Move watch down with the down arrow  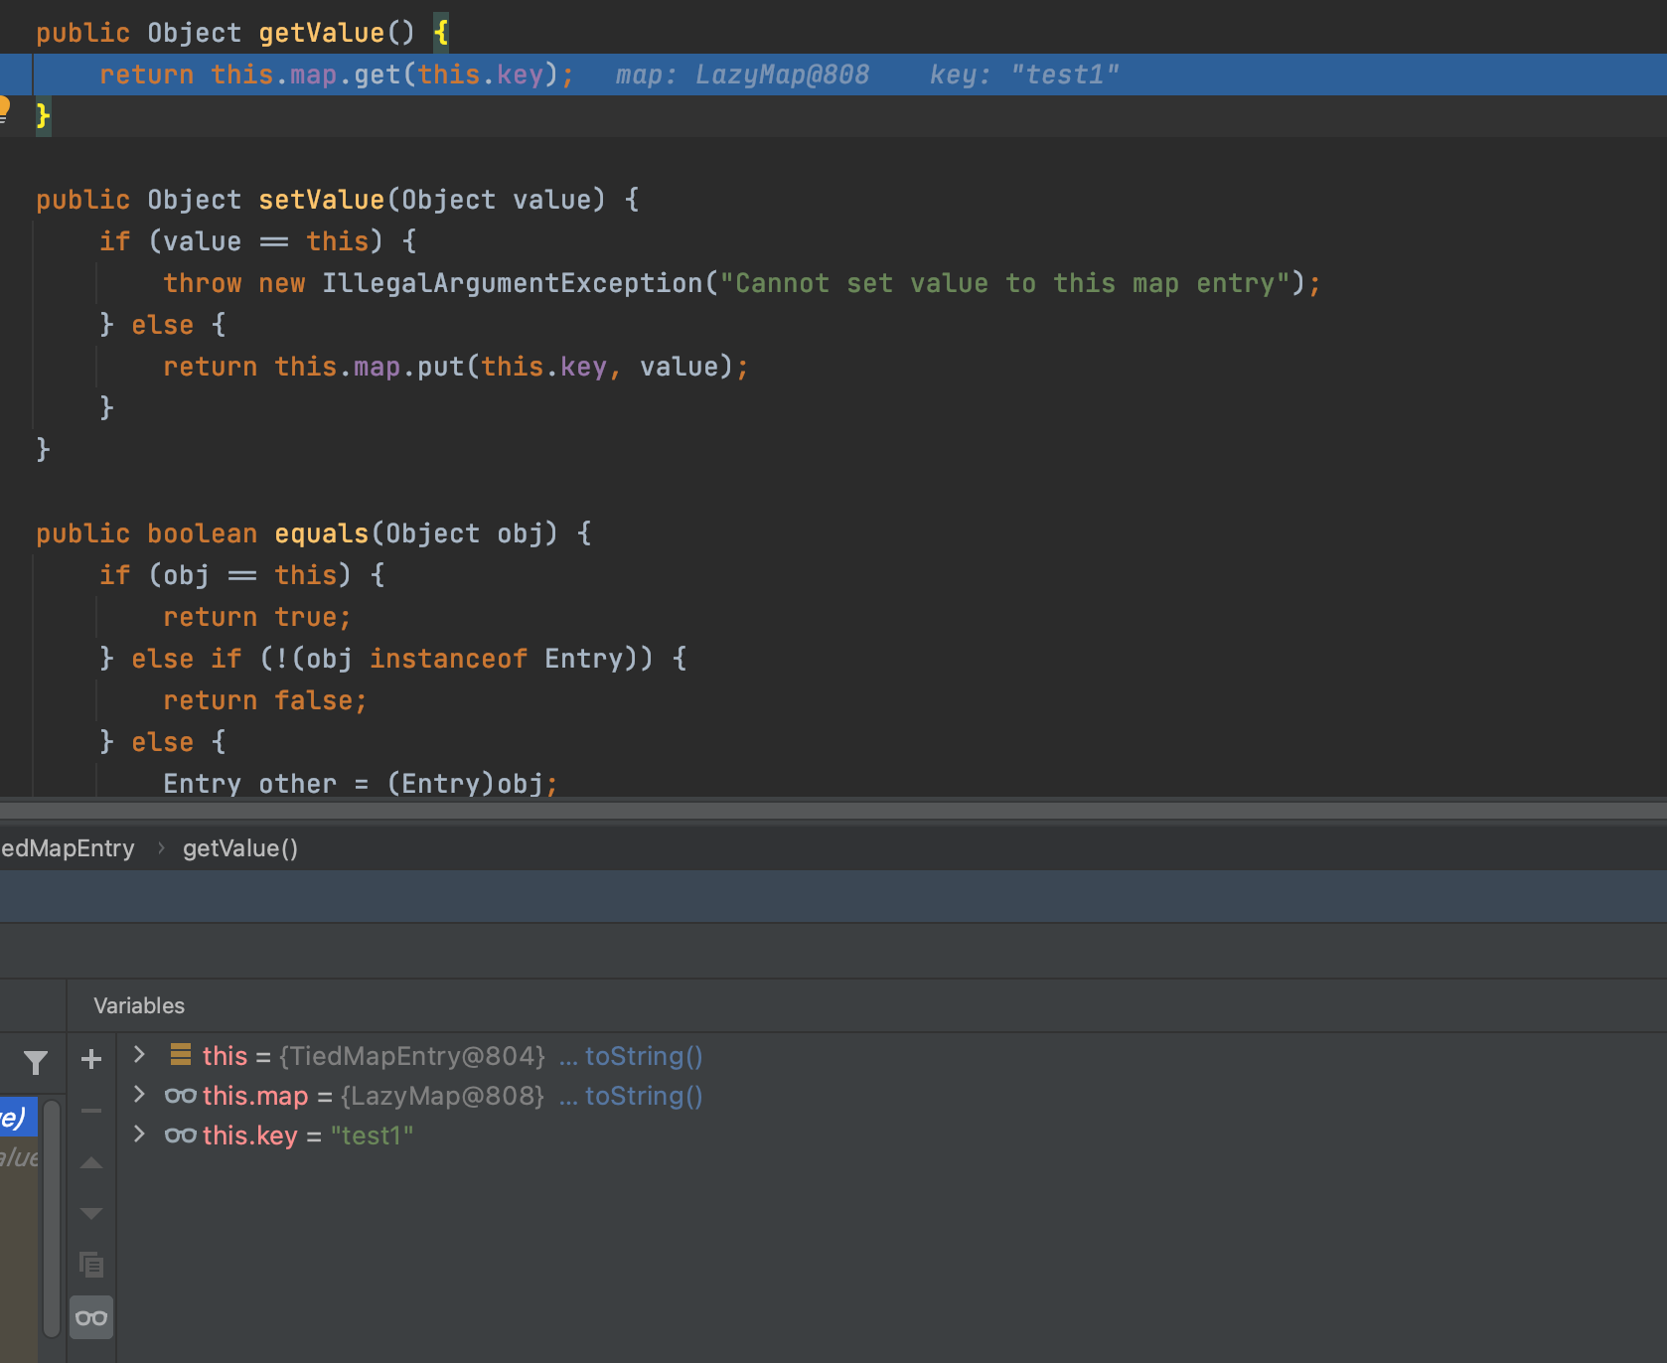click(x=91, y=1213)
